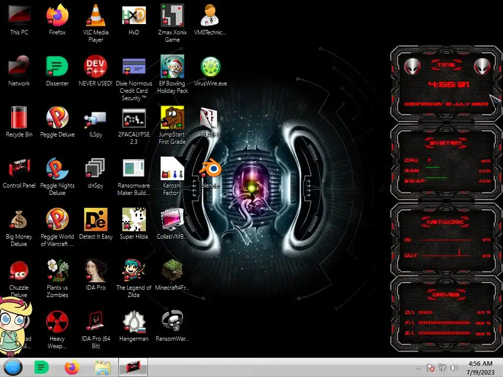Launch Dissenter from the taskbar
The height and width of the screenshot is (377, 503).
click(41, 367)
